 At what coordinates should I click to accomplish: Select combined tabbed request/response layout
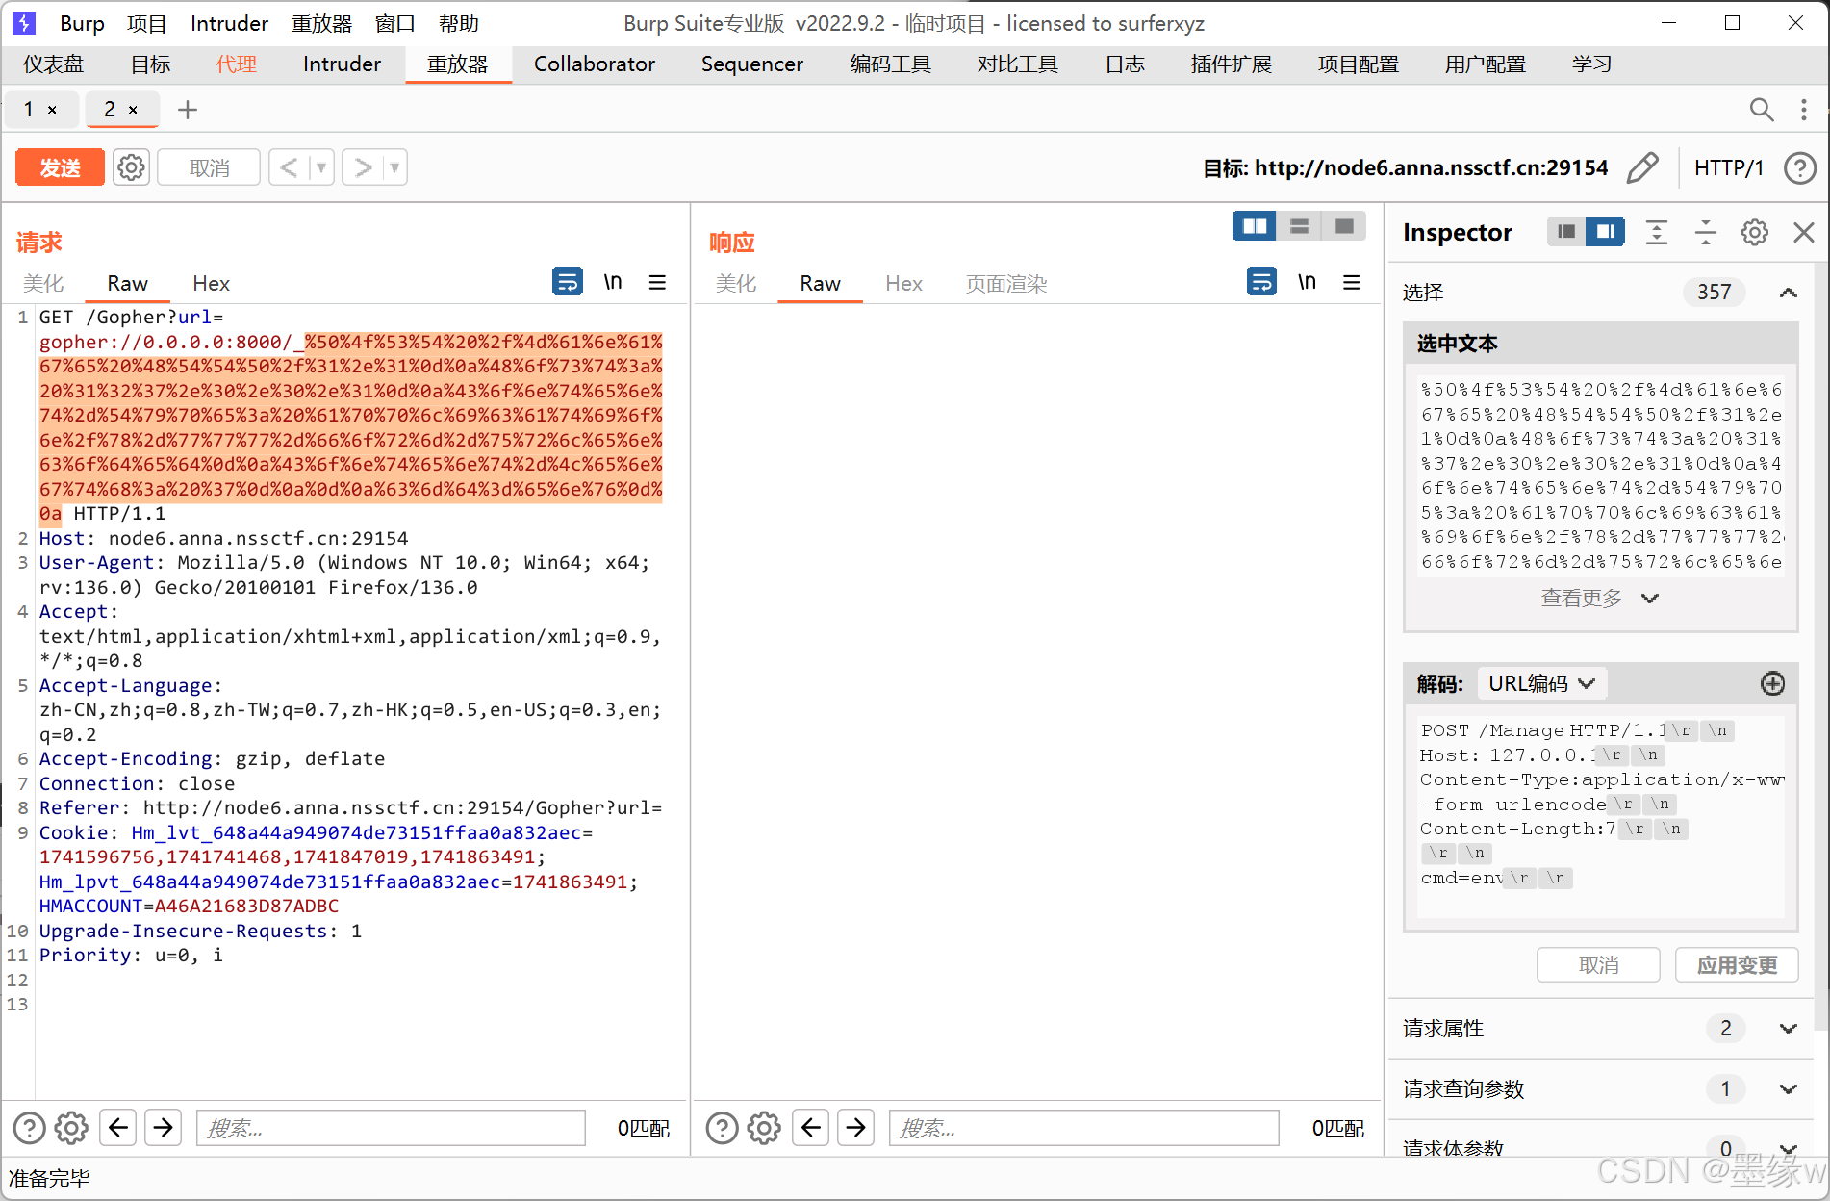point(1344,226)
